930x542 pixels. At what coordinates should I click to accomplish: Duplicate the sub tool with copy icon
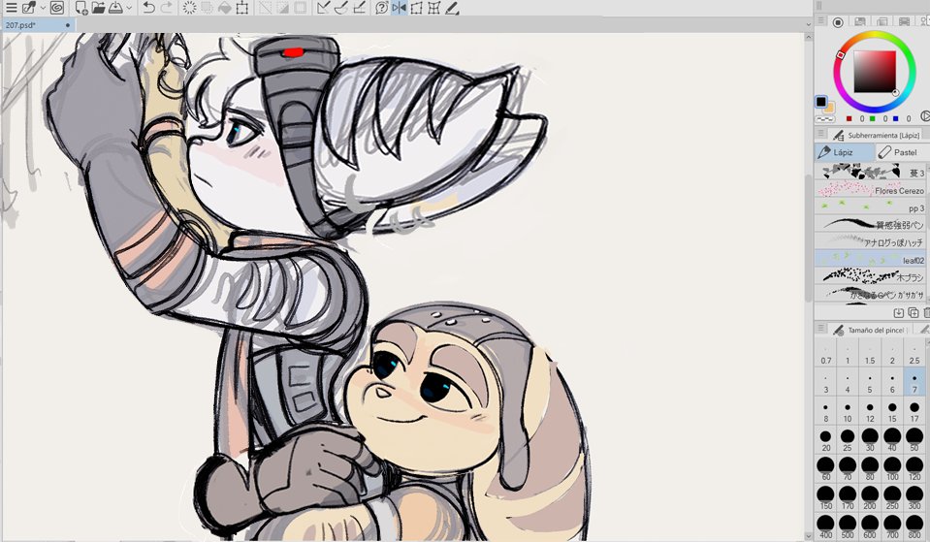[x=914, y=312]
